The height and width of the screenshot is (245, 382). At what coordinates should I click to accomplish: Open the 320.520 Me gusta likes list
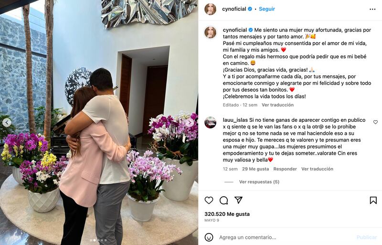tap(227, 214)
